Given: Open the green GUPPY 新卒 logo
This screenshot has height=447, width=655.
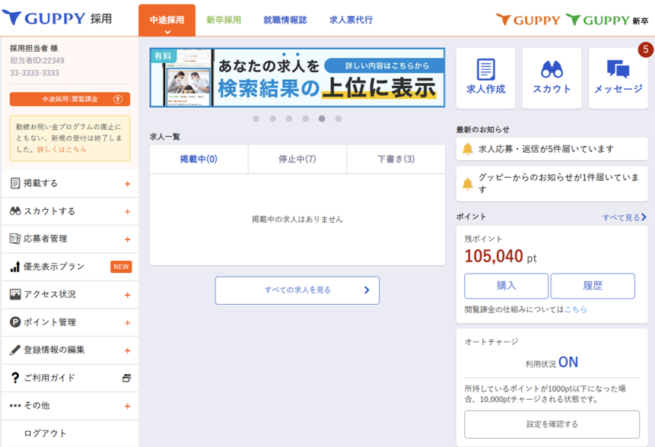Looking at the screenshot, I should 607,20.
